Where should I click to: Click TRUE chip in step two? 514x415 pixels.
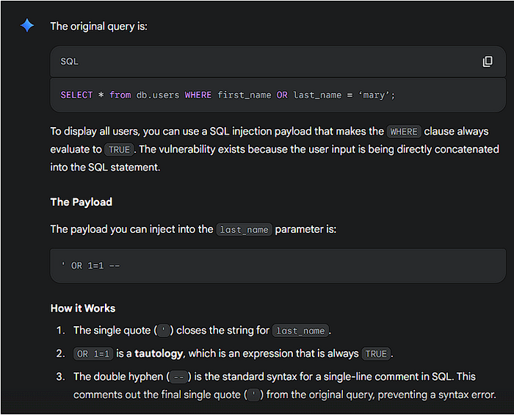pyautogui.click(x=376, y=354)
